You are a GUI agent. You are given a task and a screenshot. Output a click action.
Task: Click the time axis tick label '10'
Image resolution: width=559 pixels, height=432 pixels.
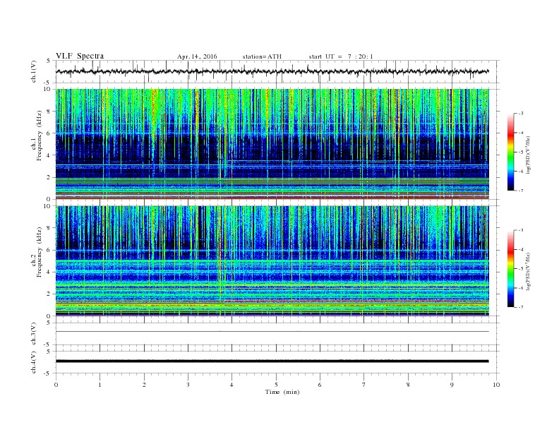496,385
